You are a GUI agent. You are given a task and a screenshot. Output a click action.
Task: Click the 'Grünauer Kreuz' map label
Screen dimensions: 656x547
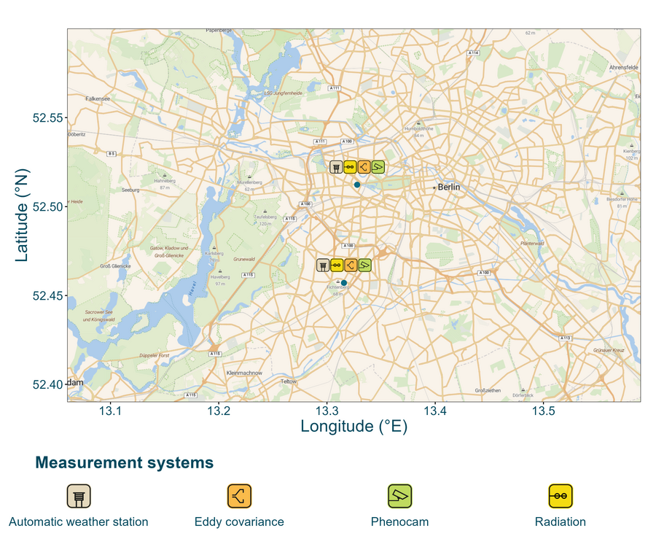[x=609, y=350]
